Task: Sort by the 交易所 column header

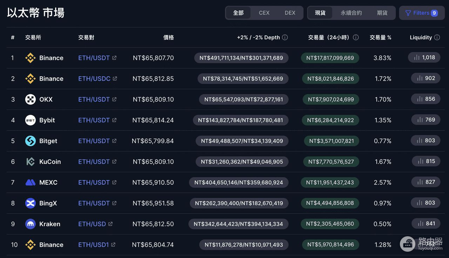Action: [x=33, y=38]
